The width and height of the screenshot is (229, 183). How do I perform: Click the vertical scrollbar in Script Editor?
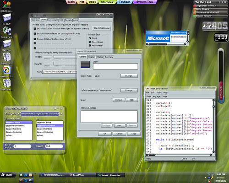tap(213, 126)
